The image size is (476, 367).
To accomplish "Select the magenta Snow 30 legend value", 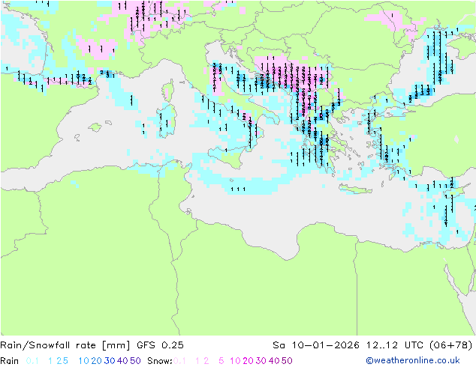I will (x=261, y=361).
